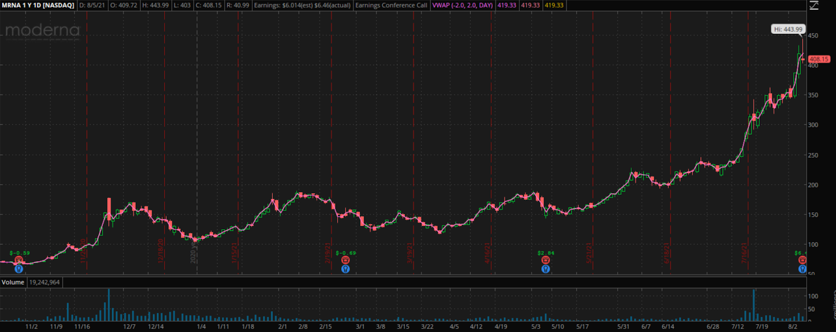Screen dimensions: 836x332
Task: Select the Earnings Conference Call header label
Action: pos(391,5)
